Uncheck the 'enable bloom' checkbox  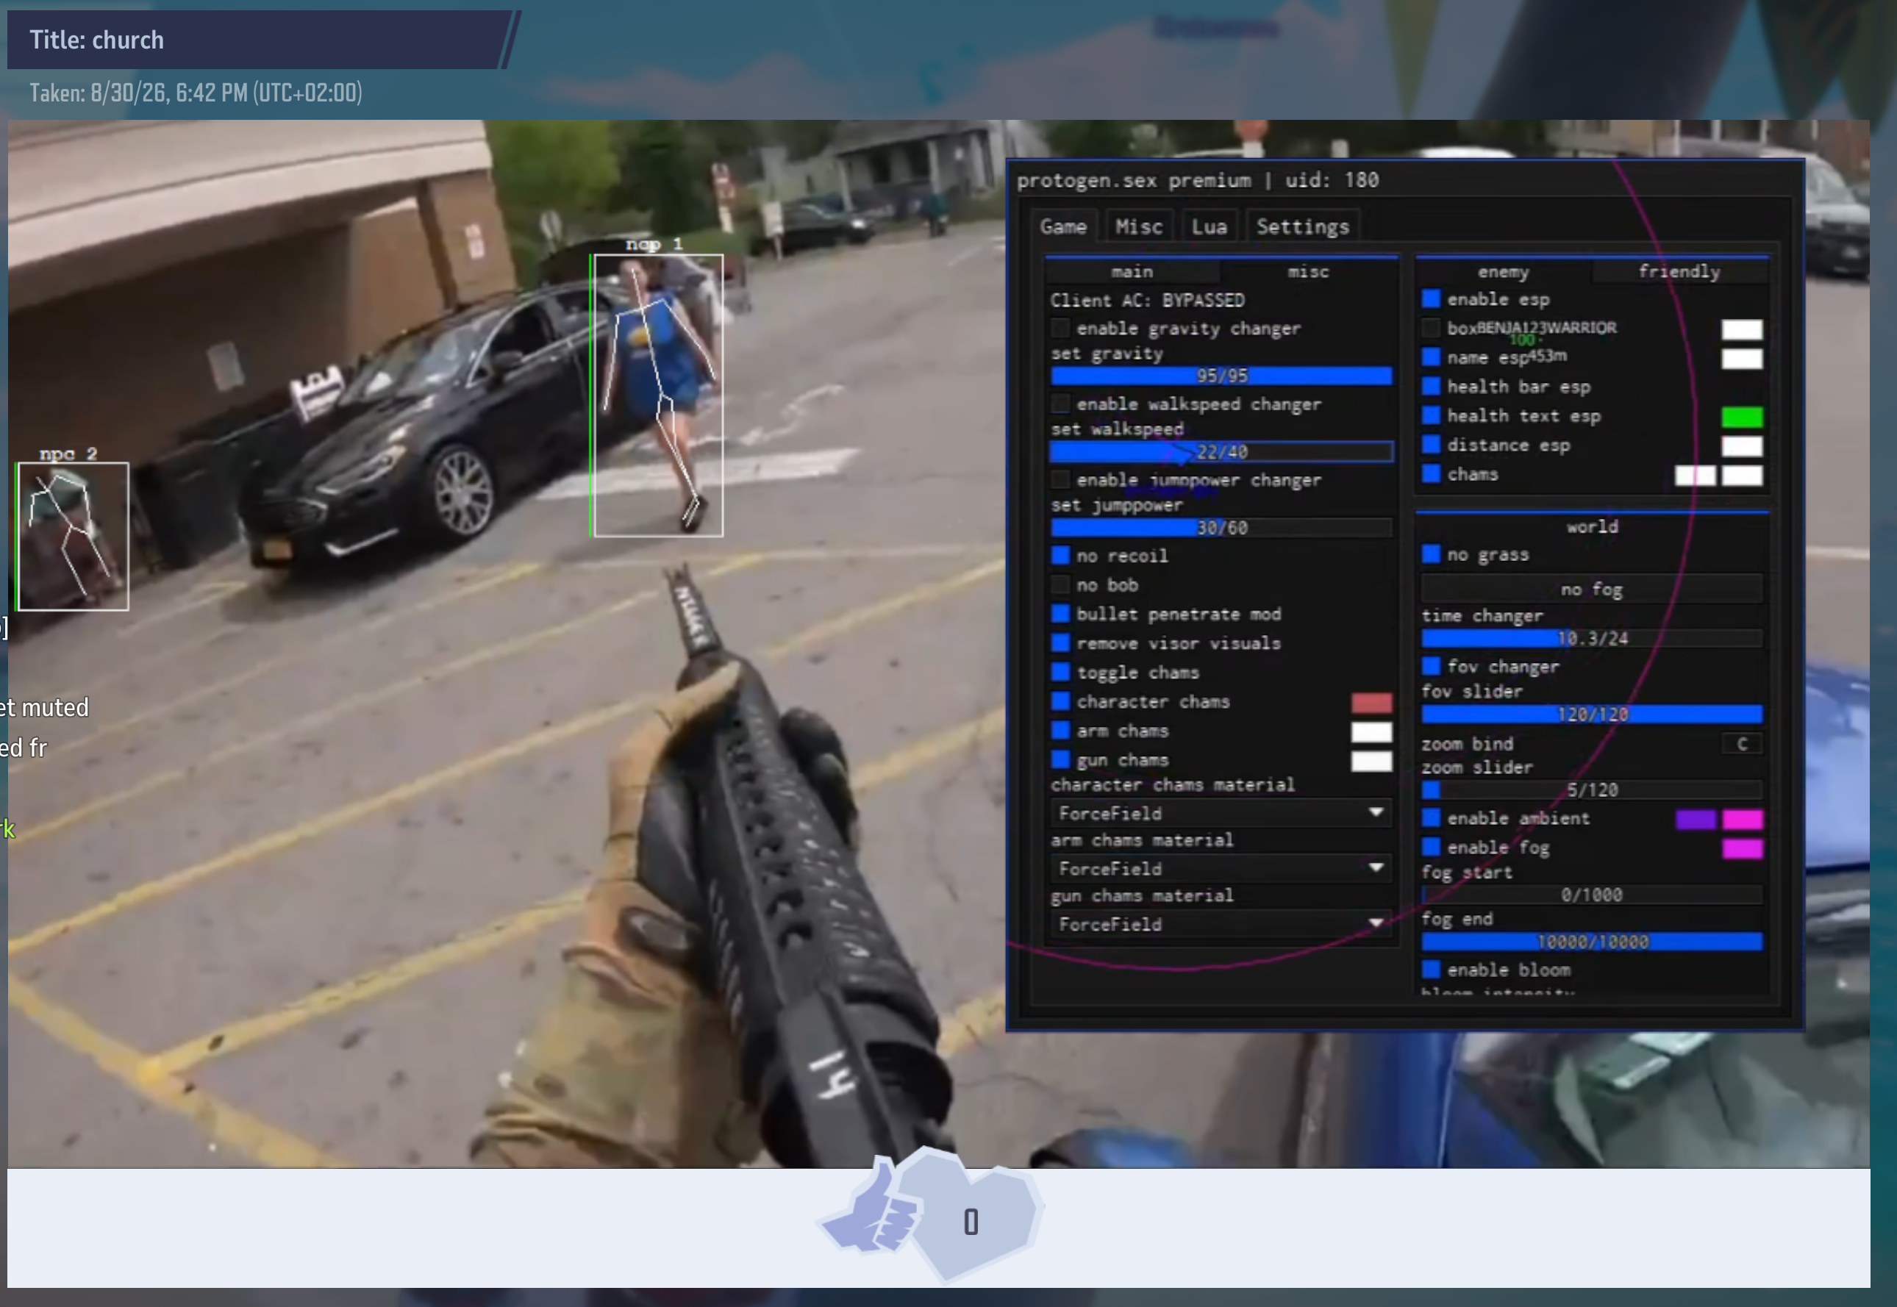(1431, 970)
